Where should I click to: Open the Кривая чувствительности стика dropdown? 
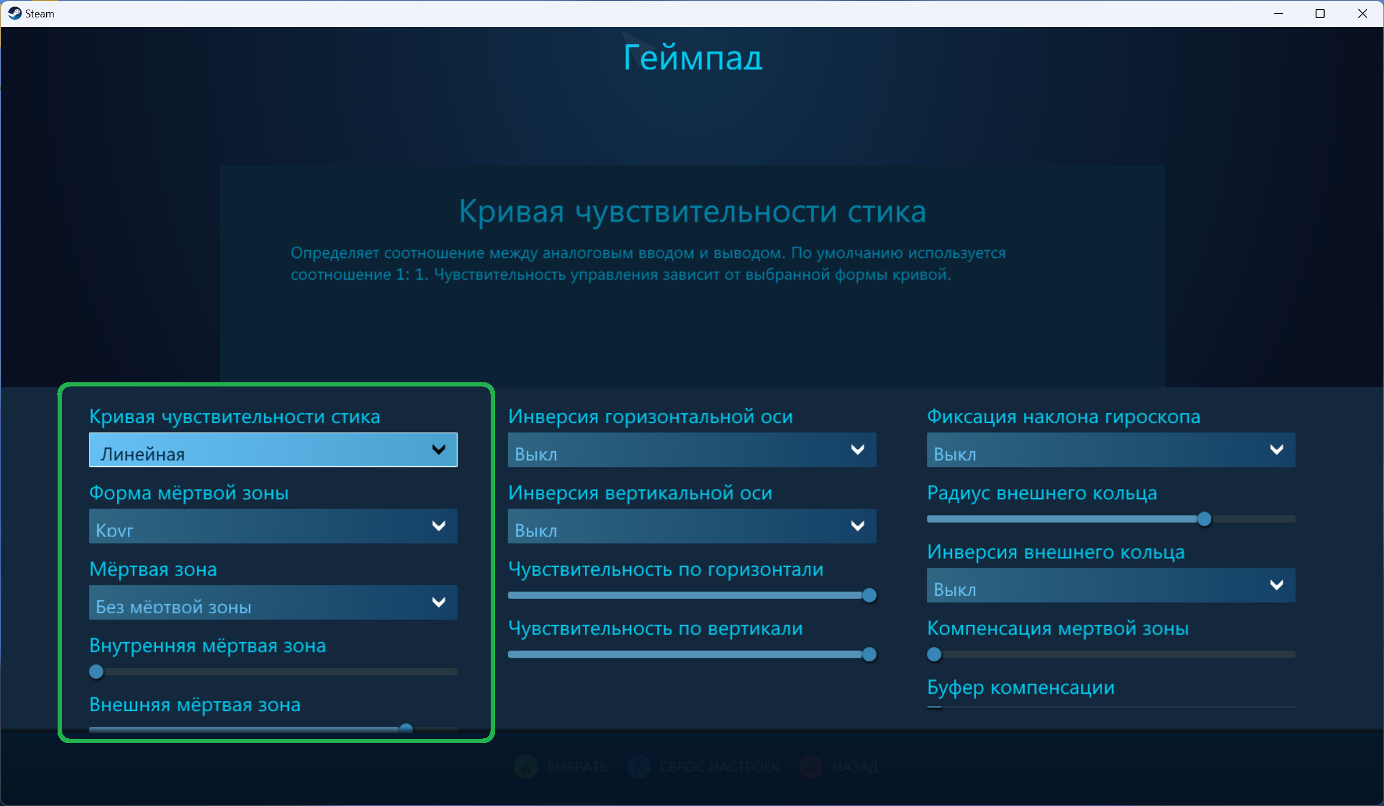tap(273, 450)
